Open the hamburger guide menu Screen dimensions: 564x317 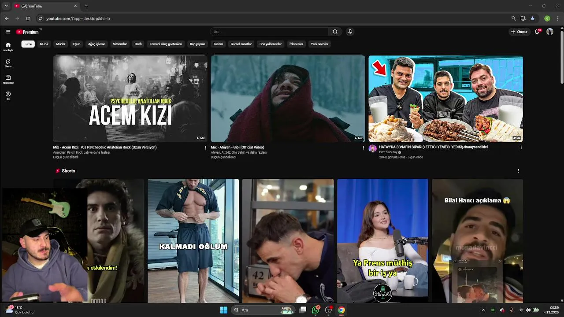click(x=8, y=32)
